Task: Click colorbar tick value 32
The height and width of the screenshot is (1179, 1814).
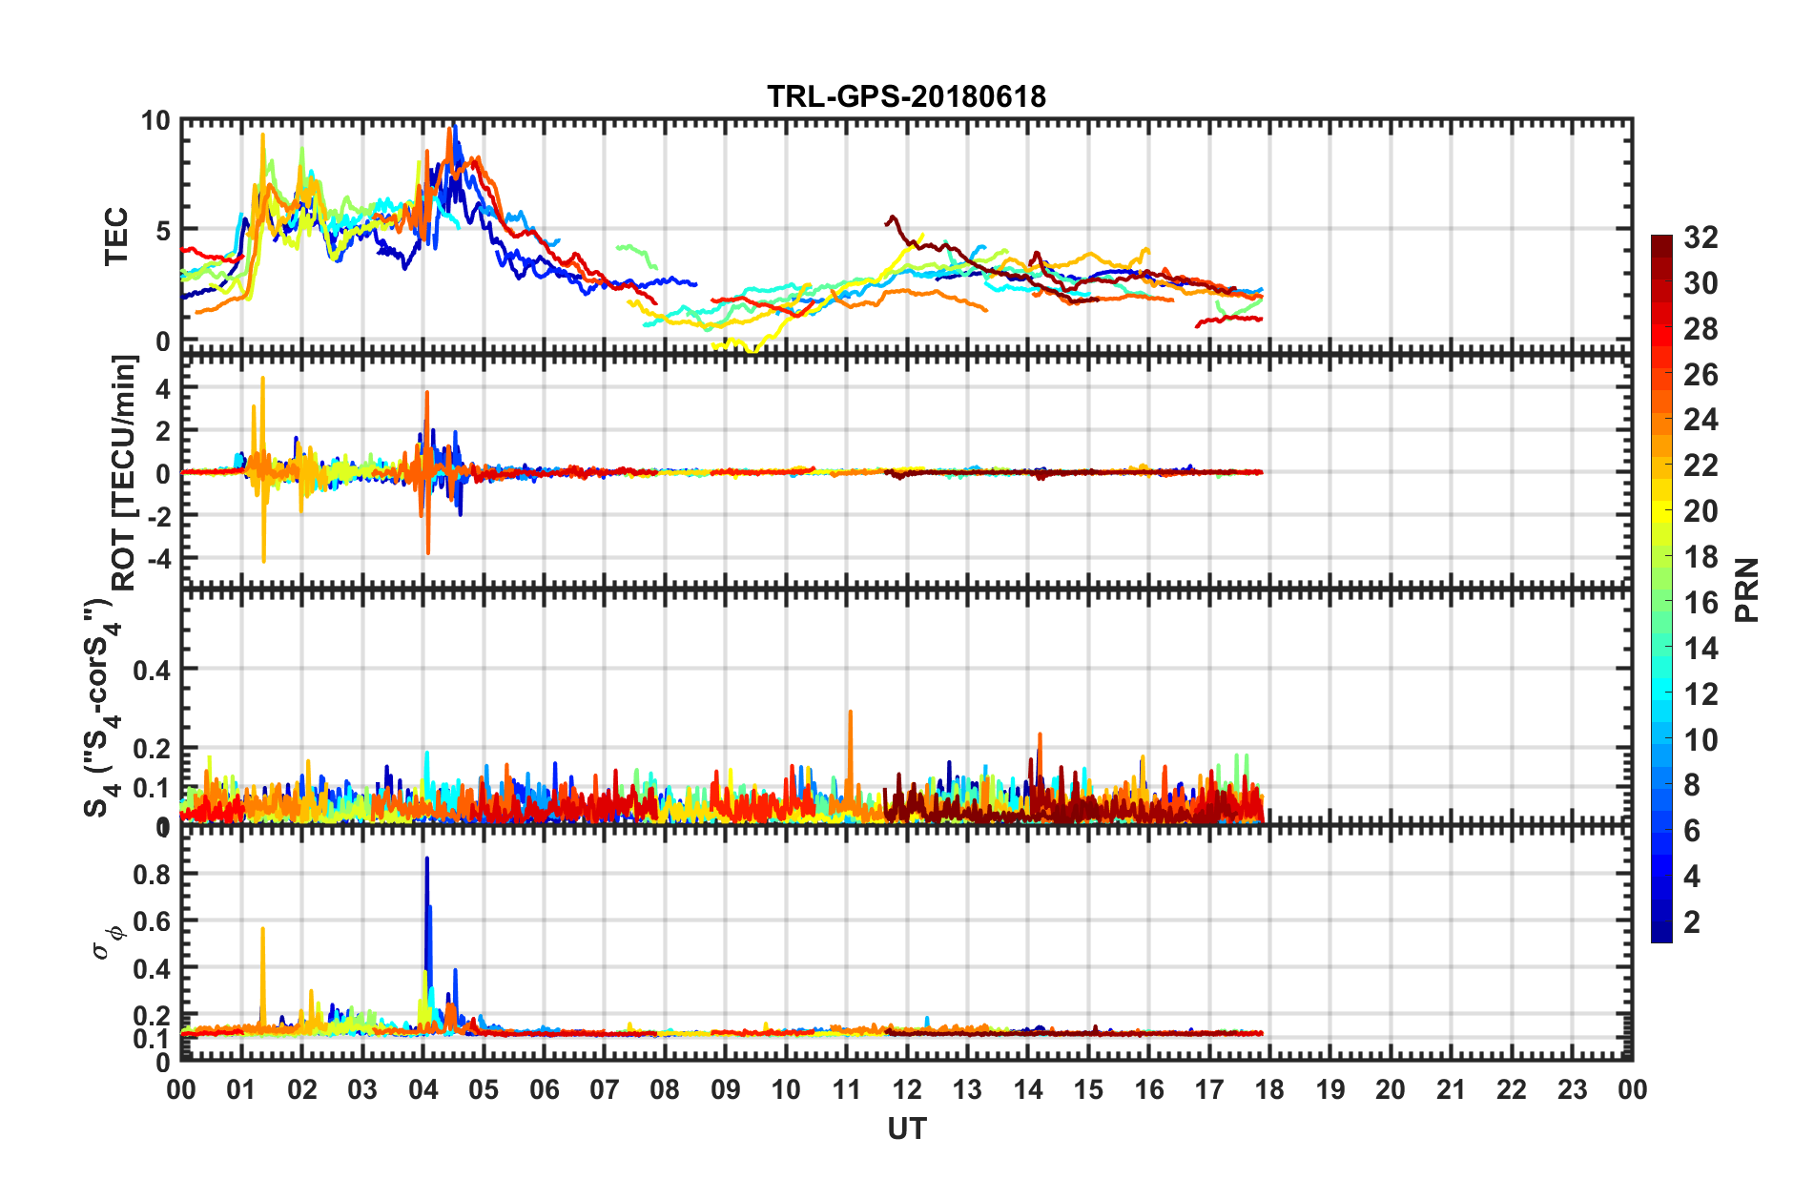Action: [1701, 238]
